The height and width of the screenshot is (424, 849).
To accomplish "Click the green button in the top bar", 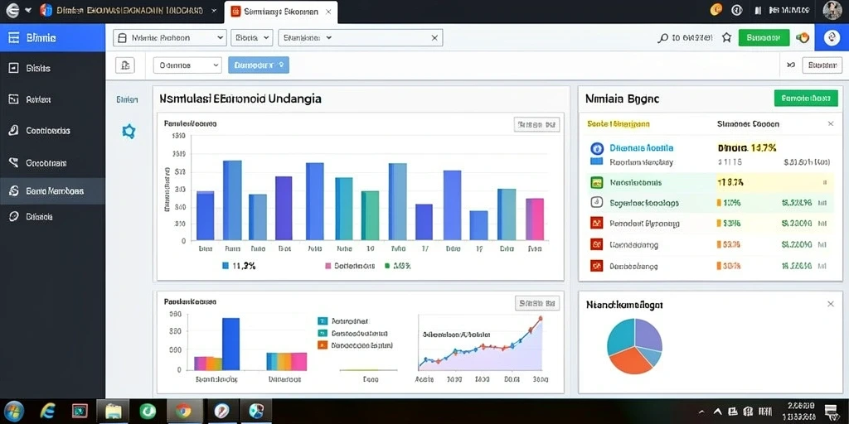I will [764, 37].
